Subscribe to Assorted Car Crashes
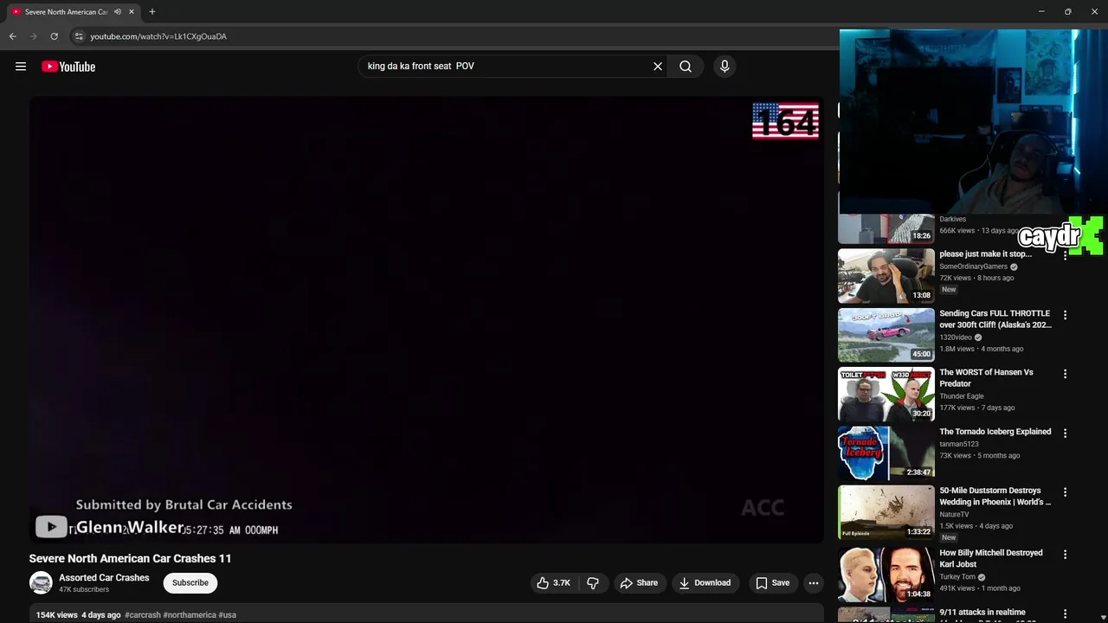The width and height of the screenshot is (1108, 623). pyautogui.click(x=190, y=583)
